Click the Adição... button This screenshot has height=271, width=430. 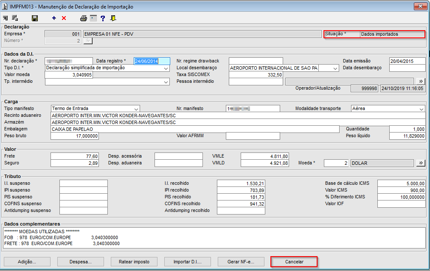coord(27,262)
